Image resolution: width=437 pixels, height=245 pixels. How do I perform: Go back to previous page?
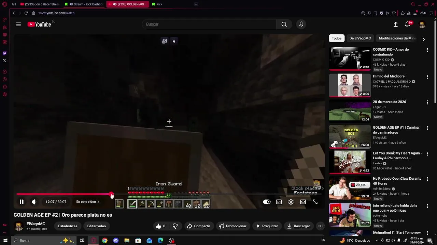(14, 13)
